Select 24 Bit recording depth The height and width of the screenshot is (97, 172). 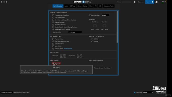[61, 57]
